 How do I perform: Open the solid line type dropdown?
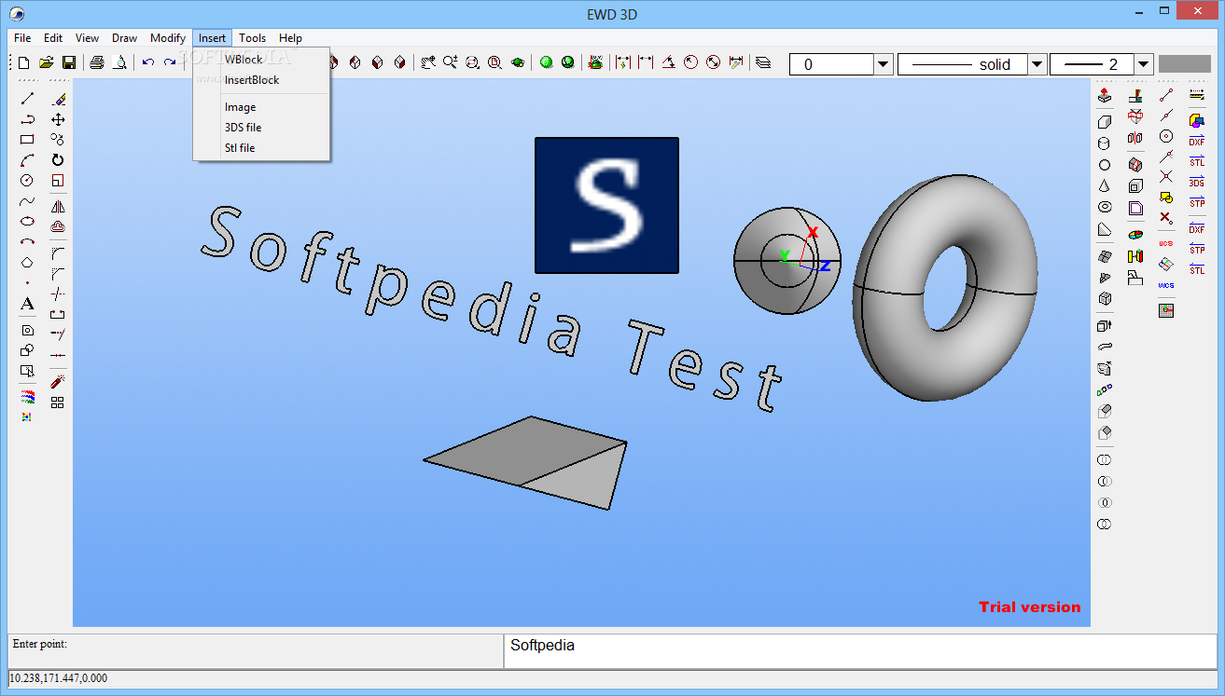[1037, 64]
